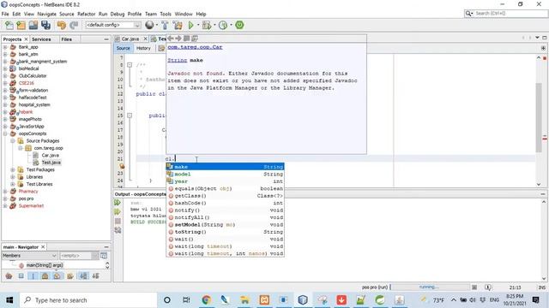This screenshot has height=308, width=549.
Task: Follow the com.tareq.oop.Car link
Action: click(x=195, y=47)
